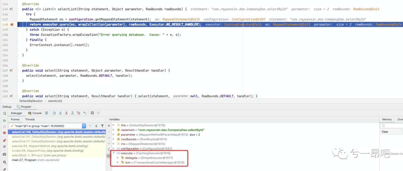Click override gutter icon at line 145
Image resolution: width=403 pixels, height=171 pixels.
pyautogui.click(x=11, y=9)
